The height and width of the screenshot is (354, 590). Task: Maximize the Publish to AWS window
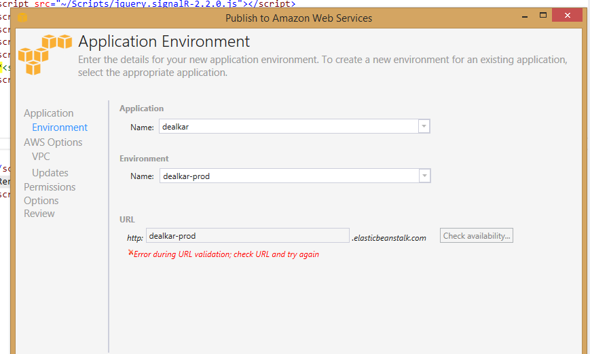(x=543, y=16)
